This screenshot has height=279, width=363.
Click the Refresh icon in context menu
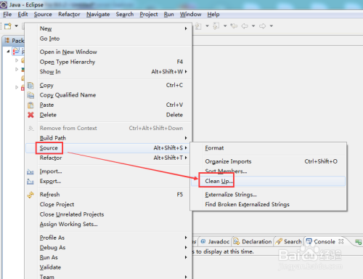pos(30,195)
